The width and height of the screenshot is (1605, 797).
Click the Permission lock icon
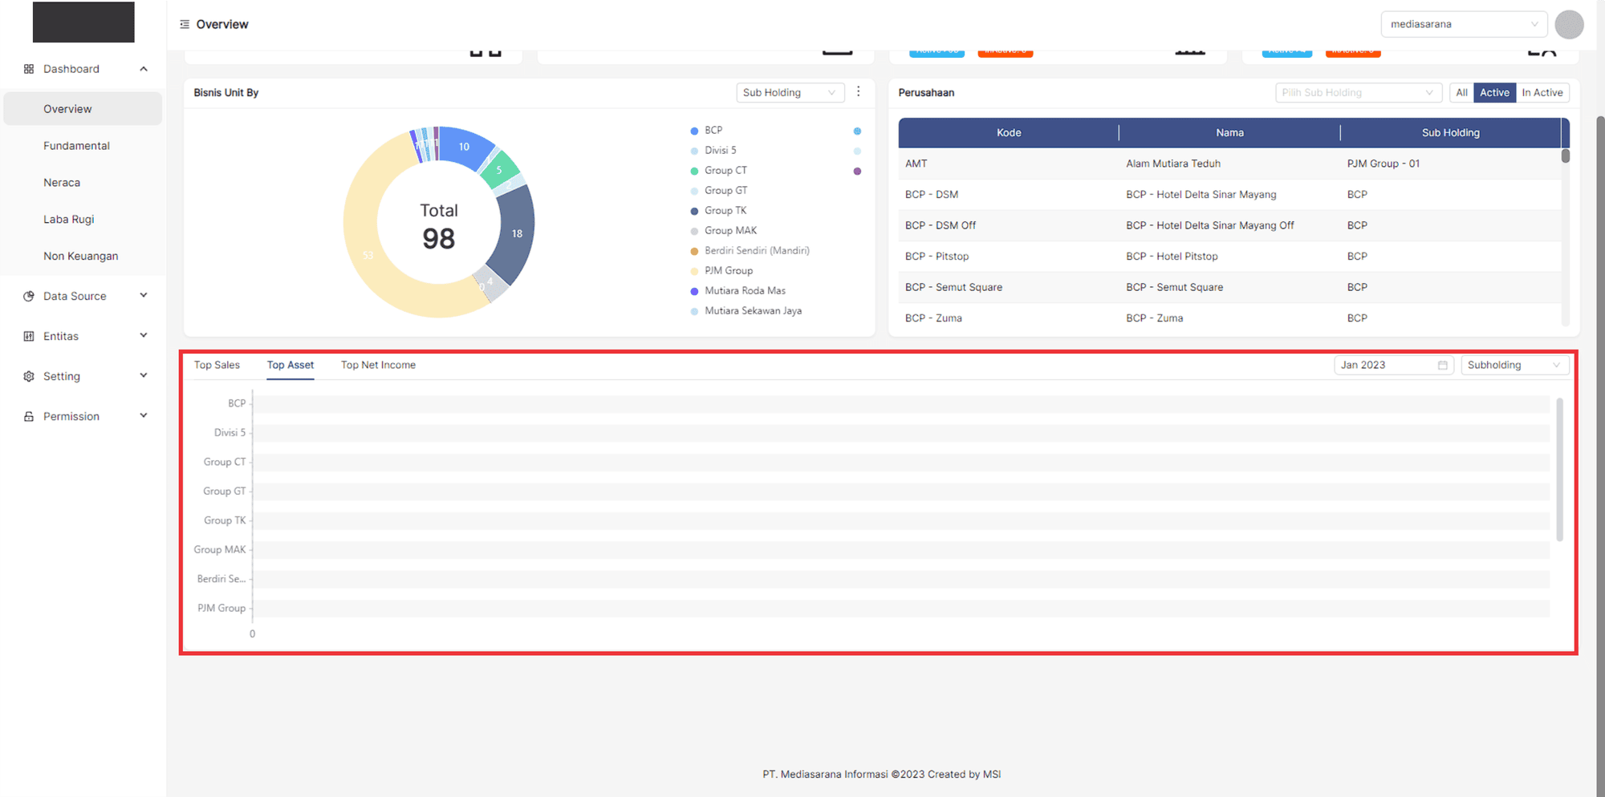click(x=29, y=416)
